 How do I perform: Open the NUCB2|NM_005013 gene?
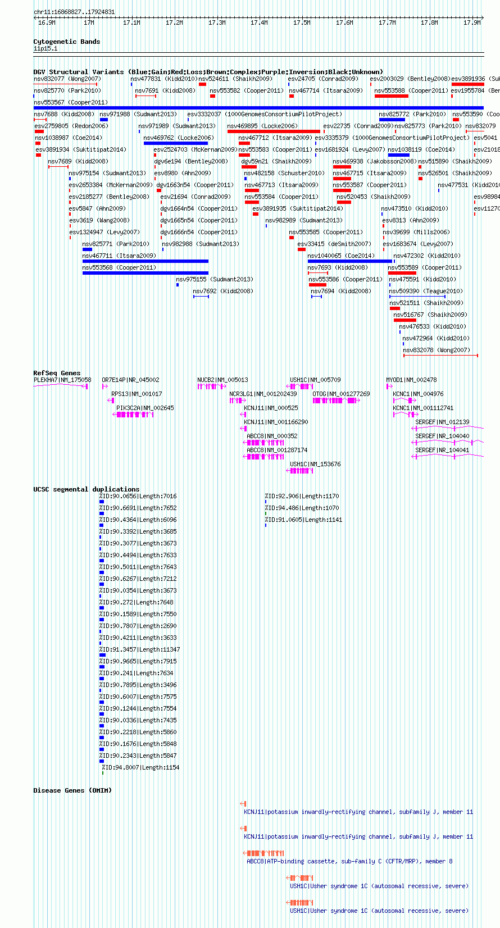coord(222,380)
